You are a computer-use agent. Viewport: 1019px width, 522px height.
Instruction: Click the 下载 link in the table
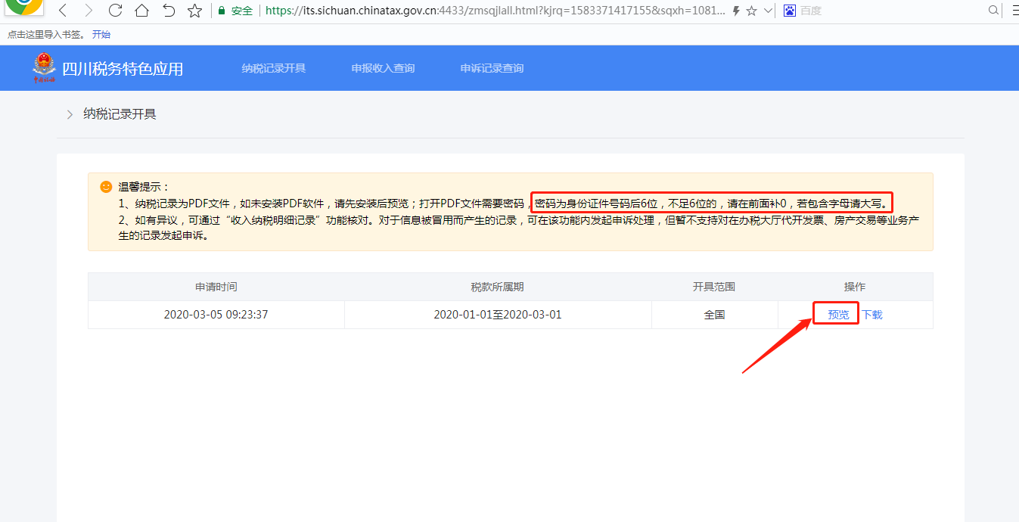872,315
